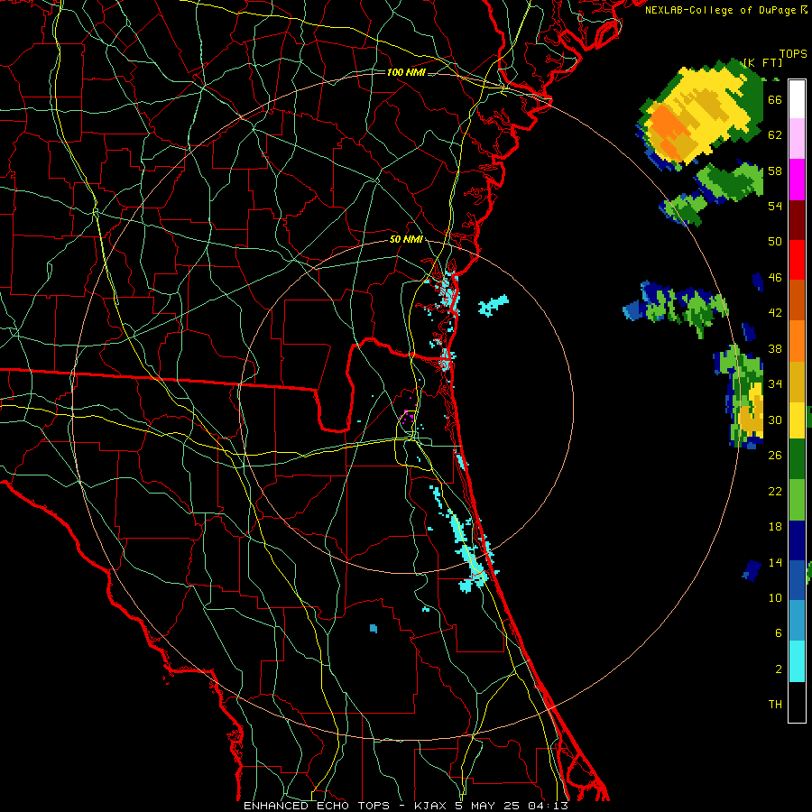This screenshot has height=812, width=812.
Task: Click the white top swatch in the legend
Action: (x=797, y=99)
